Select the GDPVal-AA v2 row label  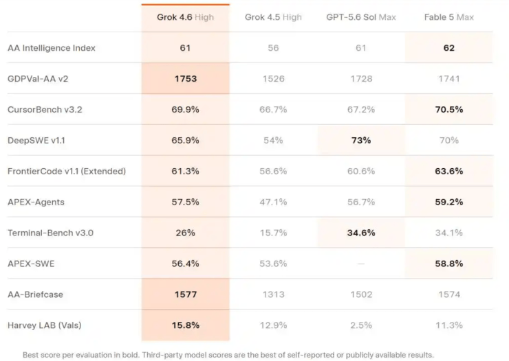click(x=38, y=79)
